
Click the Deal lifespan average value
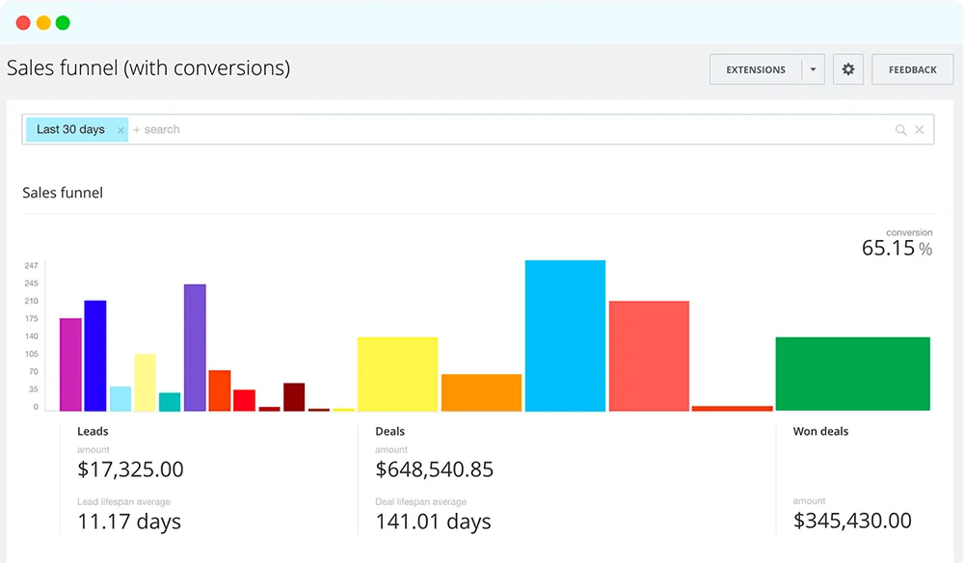tap(432, 521)
